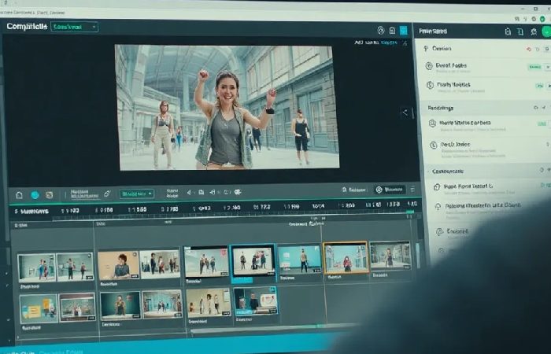Click the solid cyan circle button in timeline toolbar

35,195
